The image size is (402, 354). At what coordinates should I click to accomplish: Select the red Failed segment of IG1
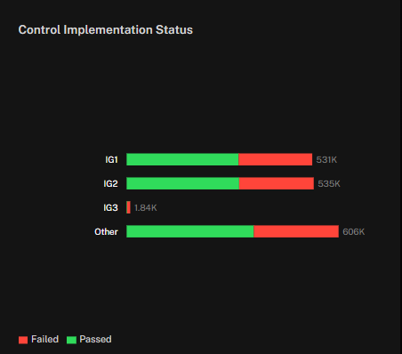(275, 159)
